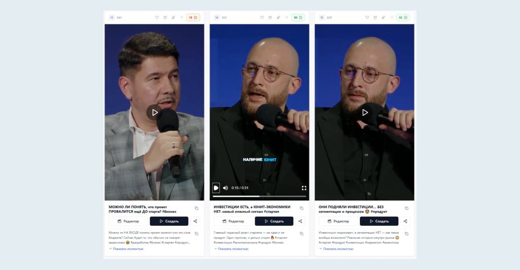Image resolution: width=520 pixels, height=270 pixels.
Task: Click the send arrow icon on third clip
Action: (x=392, y=18)
